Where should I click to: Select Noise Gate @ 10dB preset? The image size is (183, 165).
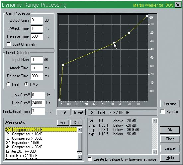point(41,156)
